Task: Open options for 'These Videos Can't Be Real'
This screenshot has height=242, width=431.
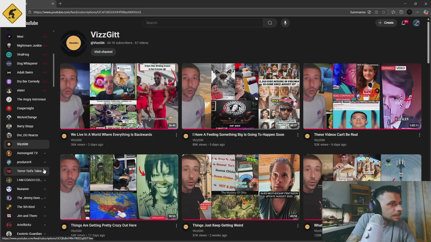Action: (x=419, y=135)
